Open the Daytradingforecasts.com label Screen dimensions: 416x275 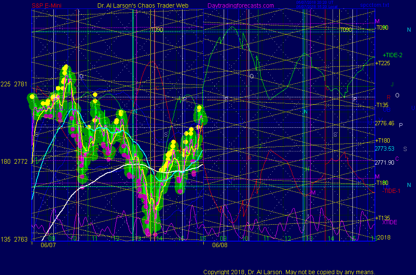(x=241, y=5)
